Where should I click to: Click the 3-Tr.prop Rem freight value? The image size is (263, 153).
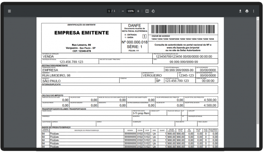click(x=141, y=113)
